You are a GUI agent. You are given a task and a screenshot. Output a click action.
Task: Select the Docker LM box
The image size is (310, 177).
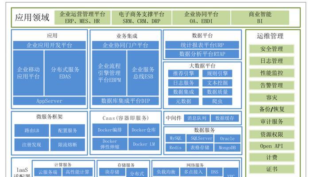pos(144,144)
